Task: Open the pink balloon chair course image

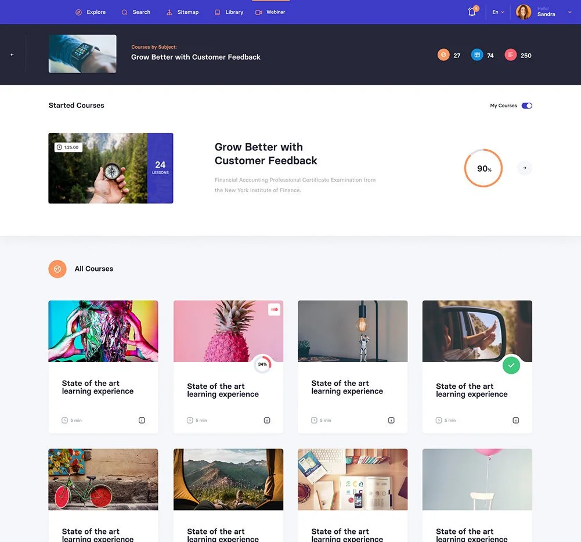Action: click(477, 479)
